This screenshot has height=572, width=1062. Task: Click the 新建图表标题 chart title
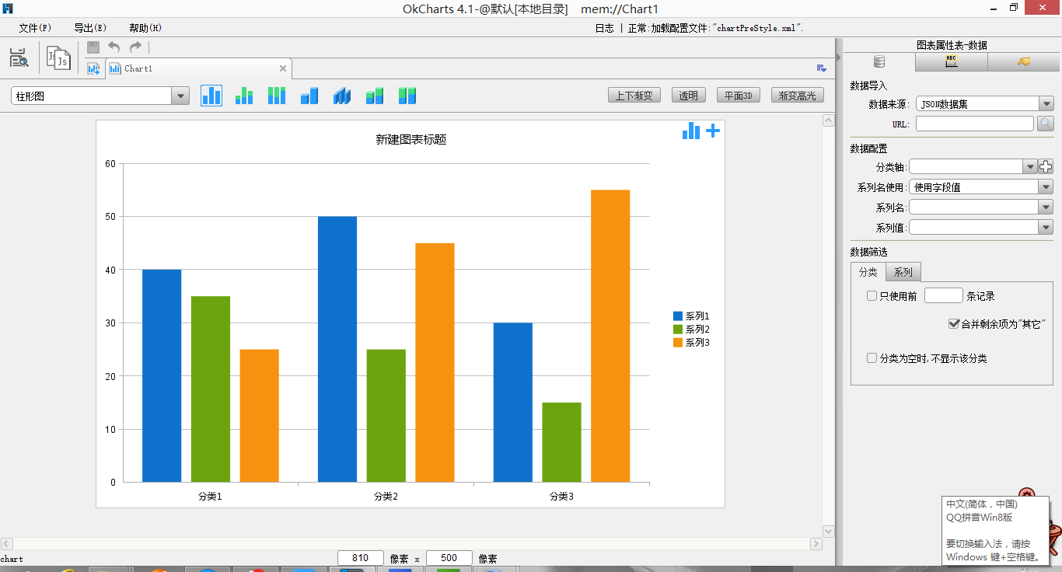pos(410,139)
